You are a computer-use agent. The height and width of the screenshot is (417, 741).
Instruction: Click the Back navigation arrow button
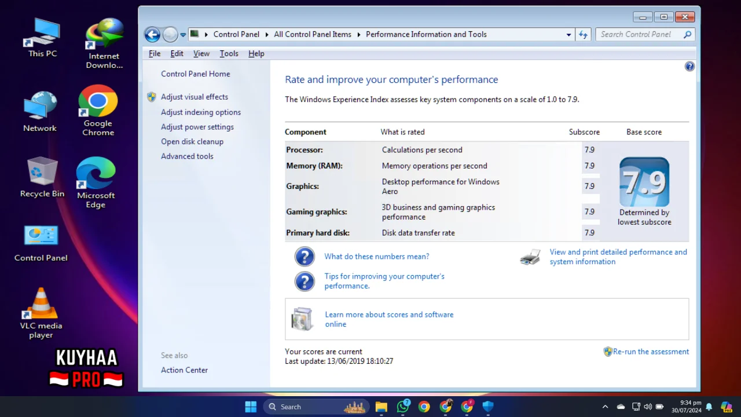pyautogui.click(x=152, y=35)
